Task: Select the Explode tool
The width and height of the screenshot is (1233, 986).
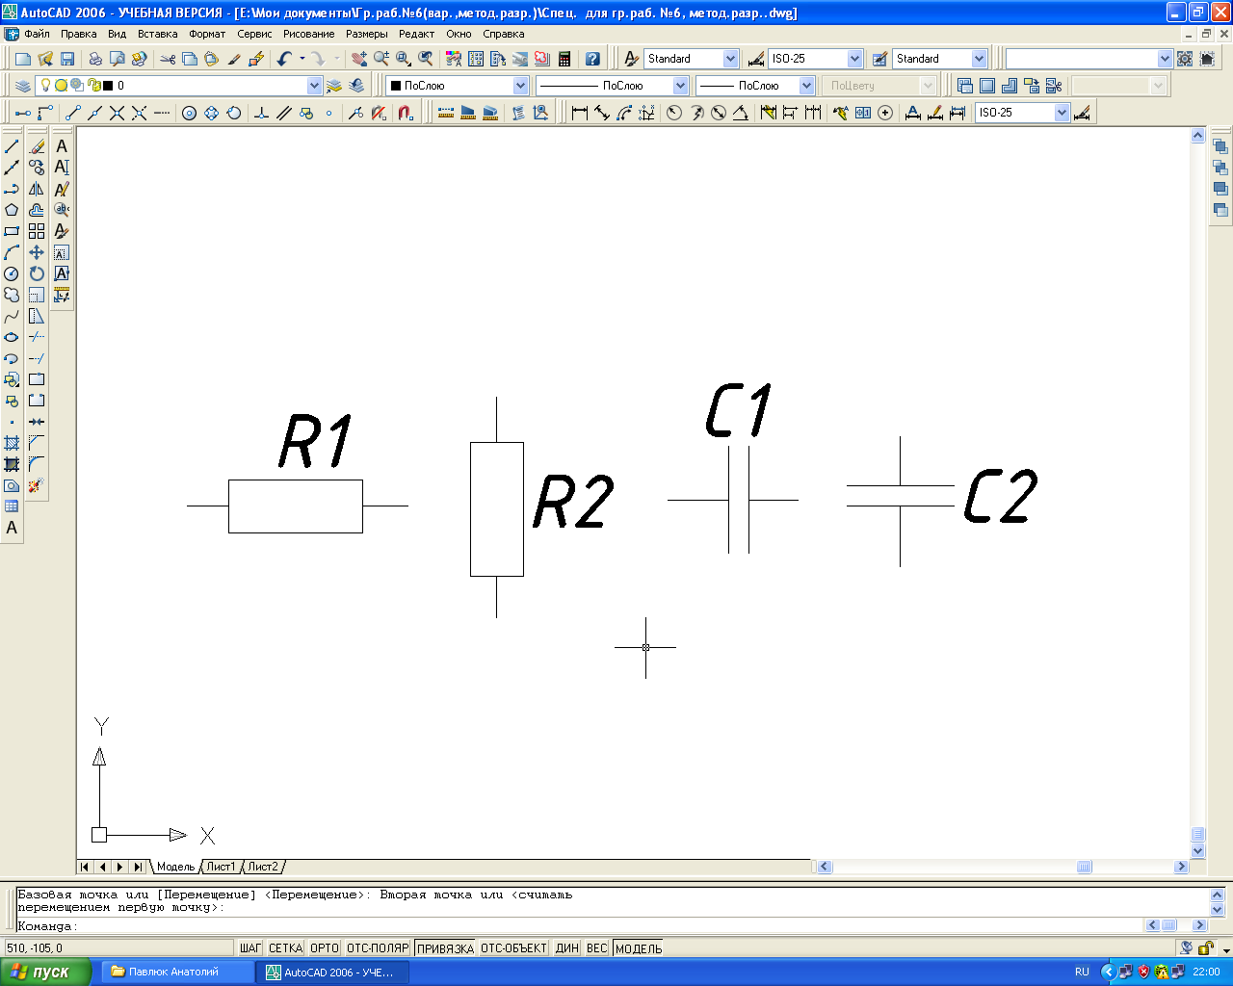Action: point(37,485)
